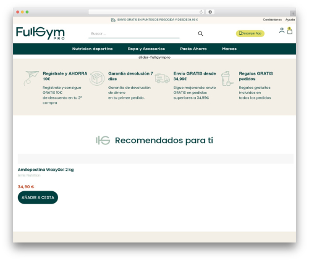Click the paper plane Regístrate icon

[x=31, y=78]
